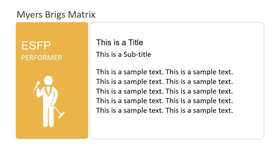
Task: Click the third line of sample text
Action: pyautogui.click(x=164, y=91)
